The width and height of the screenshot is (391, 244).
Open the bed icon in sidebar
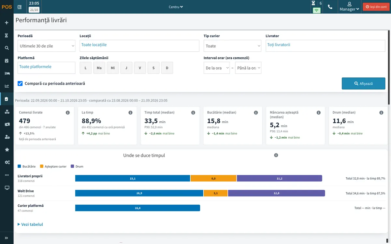point(7,74)
